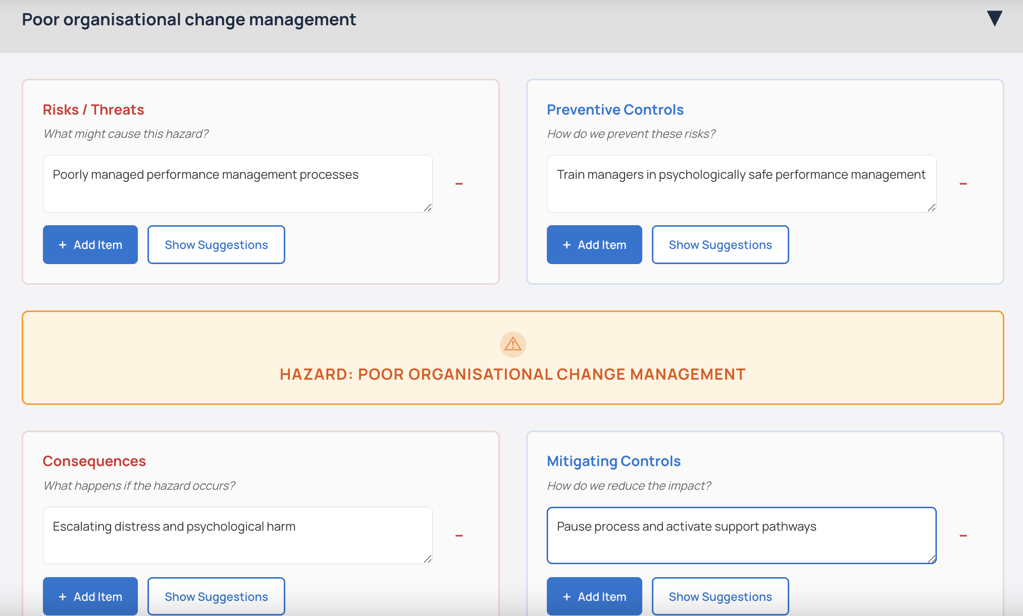Image resolution: width=1023 pixels, height=616 pixels.
Task: Edit the Poorly managed performance management text box
Action: click(x=237, y=184)
